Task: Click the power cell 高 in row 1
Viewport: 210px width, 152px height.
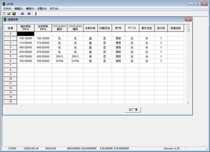Action: tap(90, 38)
